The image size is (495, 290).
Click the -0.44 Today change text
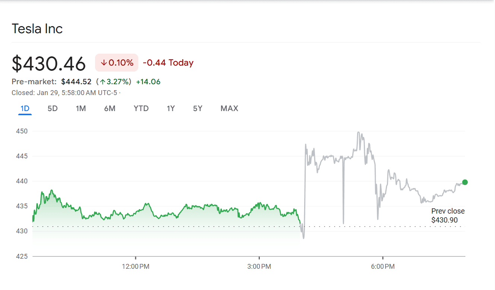click(x=168, y=63)
